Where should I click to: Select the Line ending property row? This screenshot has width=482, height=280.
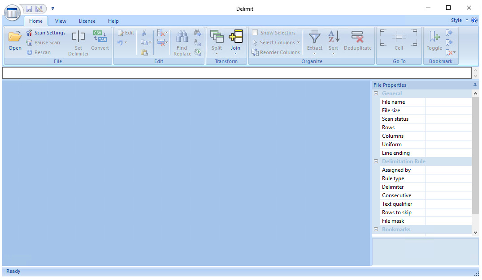pos(426,153)
